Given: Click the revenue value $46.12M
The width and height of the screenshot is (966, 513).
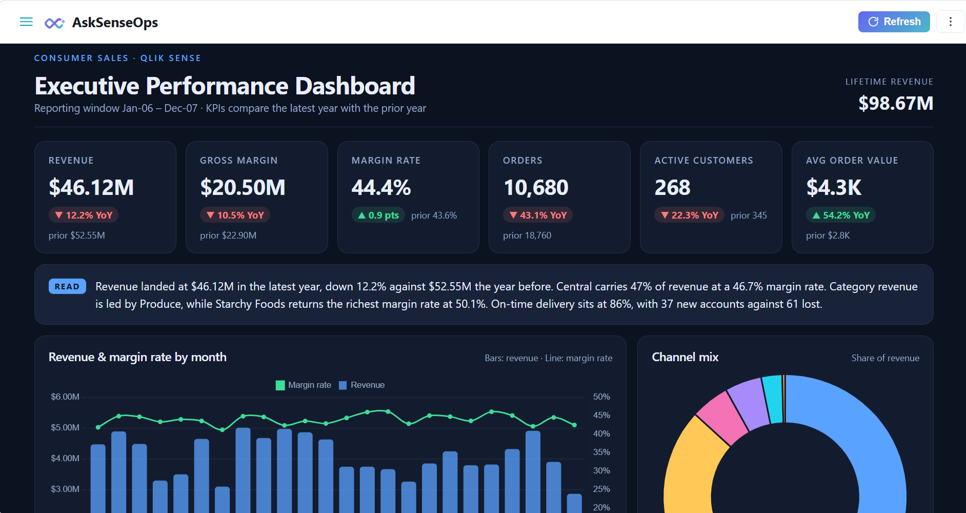Looking at the screenshot, I should 91,187.
